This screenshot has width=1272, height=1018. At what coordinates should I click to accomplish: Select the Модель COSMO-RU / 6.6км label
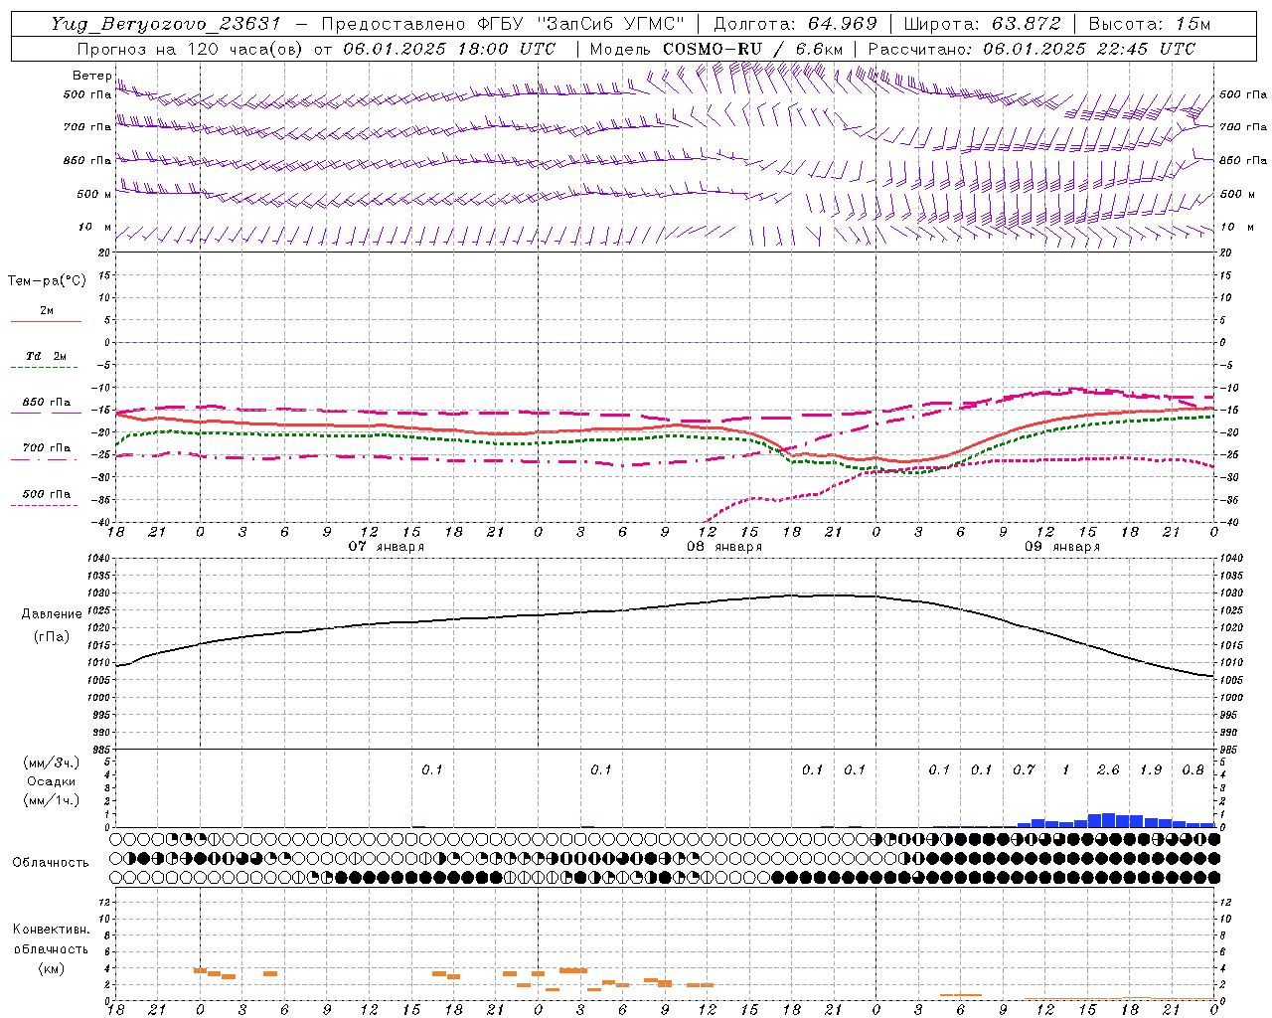click(716, 49)
